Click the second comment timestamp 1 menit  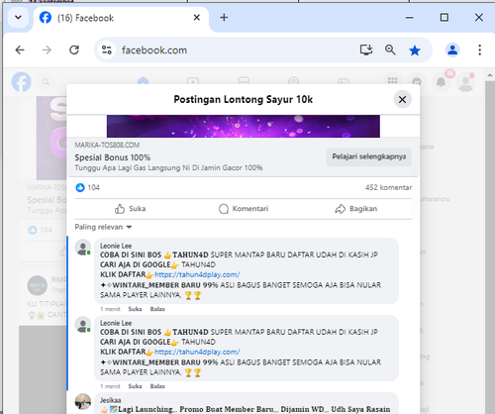[110, 386]
